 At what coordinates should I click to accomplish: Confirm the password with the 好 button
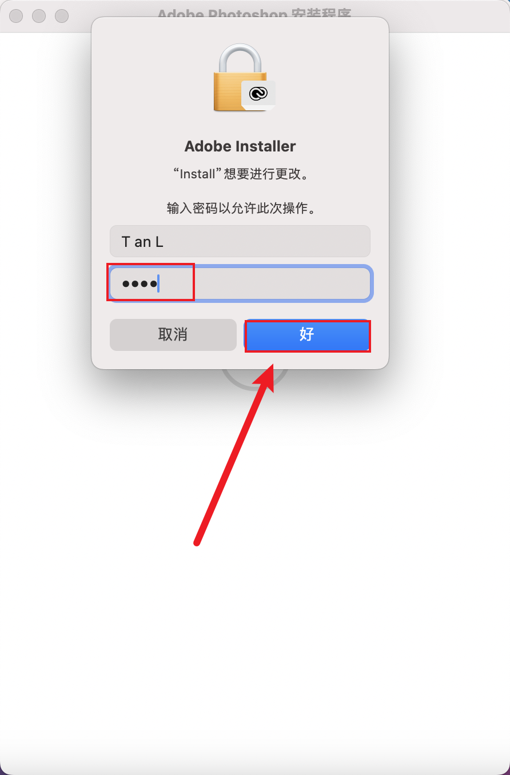pyautogui.click(x=308, y=335)
